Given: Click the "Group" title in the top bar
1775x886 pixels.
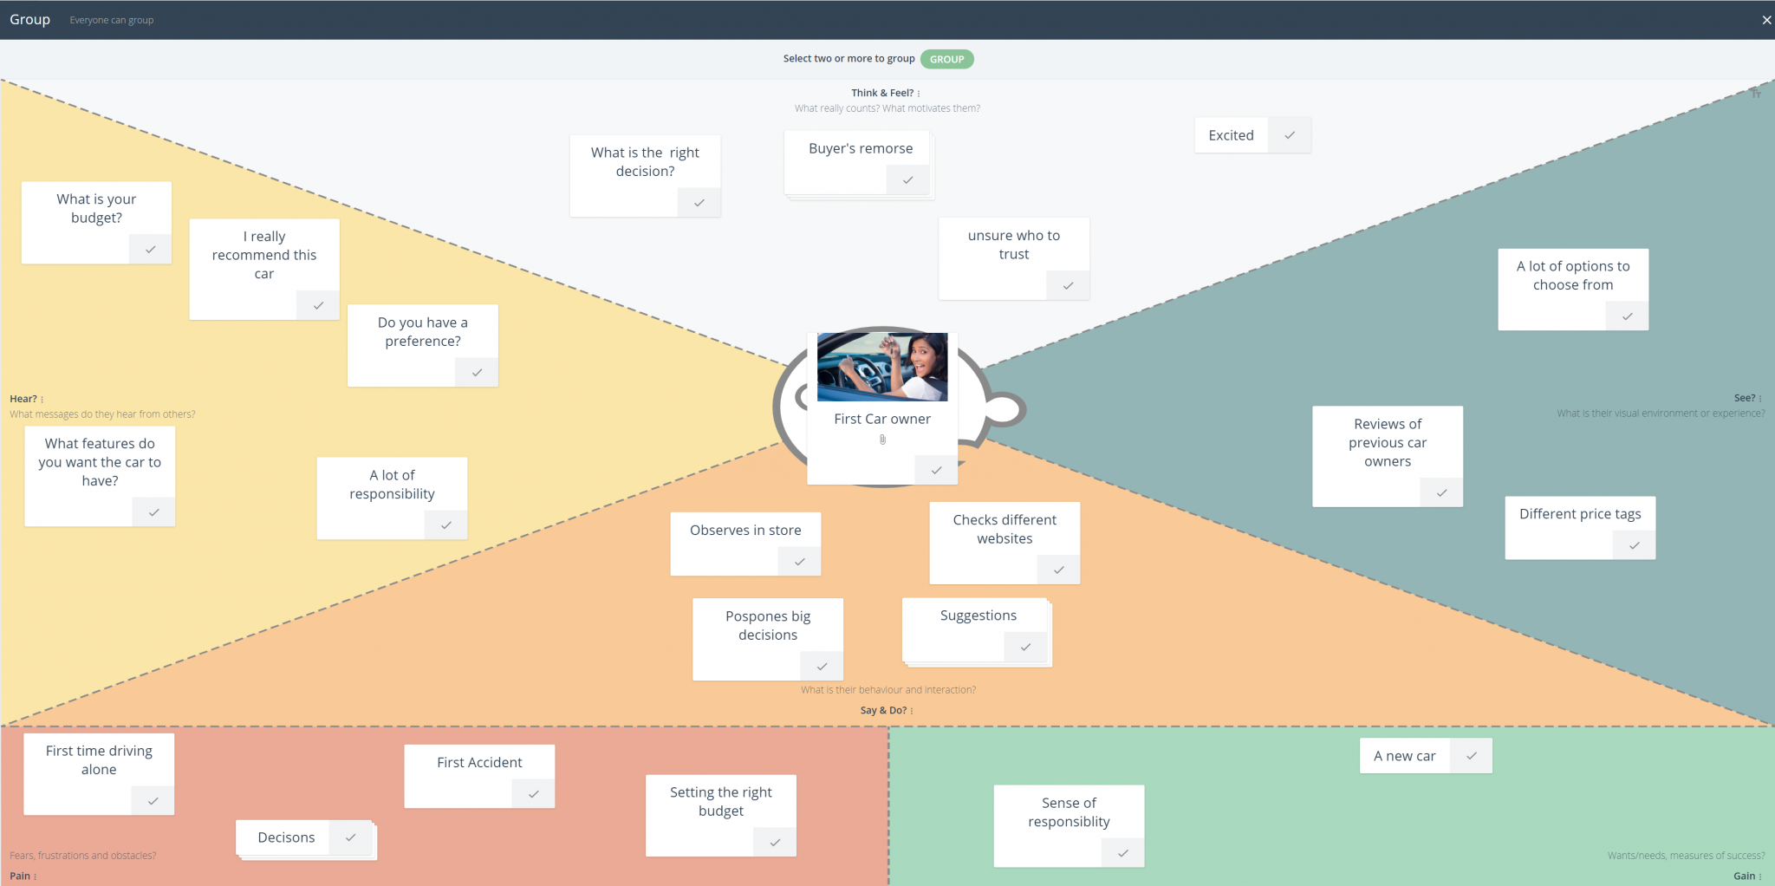Looking at the screenshot, I should point(29,19).
